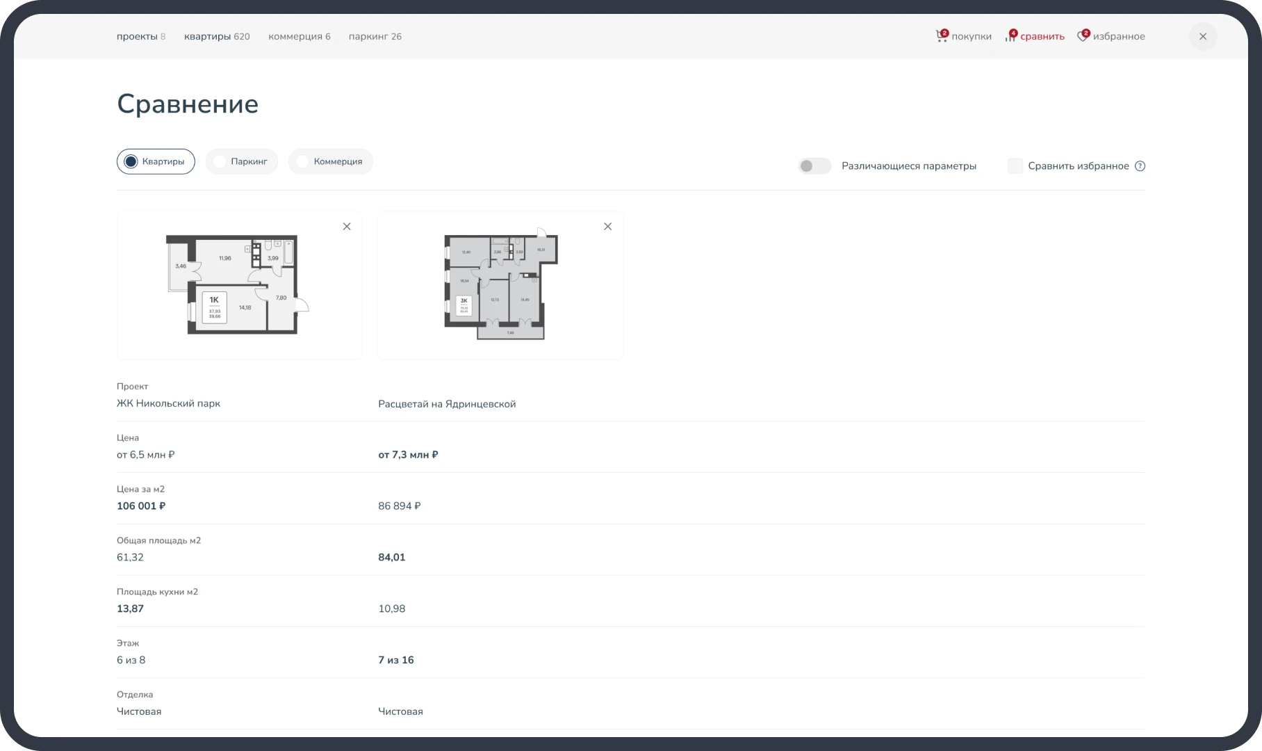Check the Сравнить избранное checkbox
This screenshot has height=751, width=1262.
point(1015,166)
